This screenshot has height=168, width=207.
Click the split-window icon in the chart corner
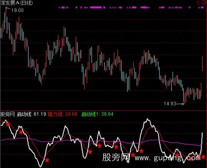tap(204, 2)
